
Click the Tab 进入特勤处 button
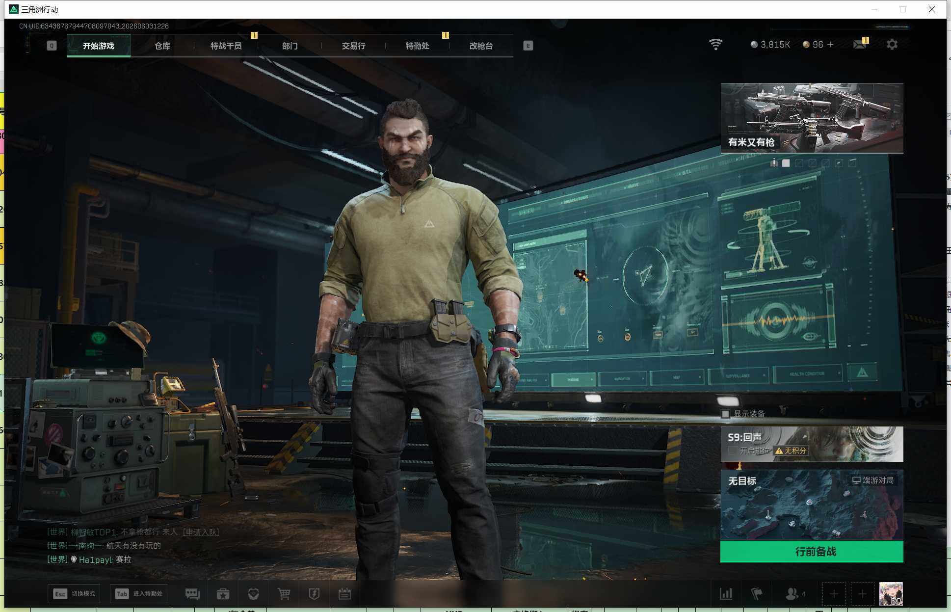(x=139, y=594)
